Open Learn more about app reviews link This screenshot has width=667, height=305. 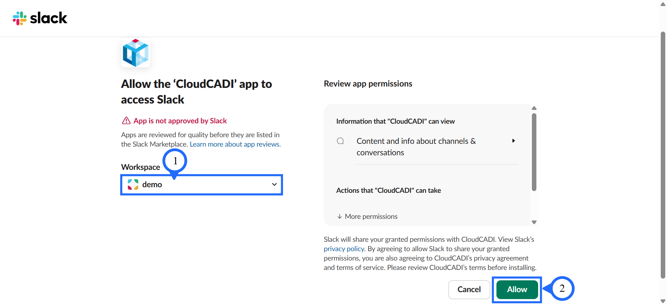point(235,144)
